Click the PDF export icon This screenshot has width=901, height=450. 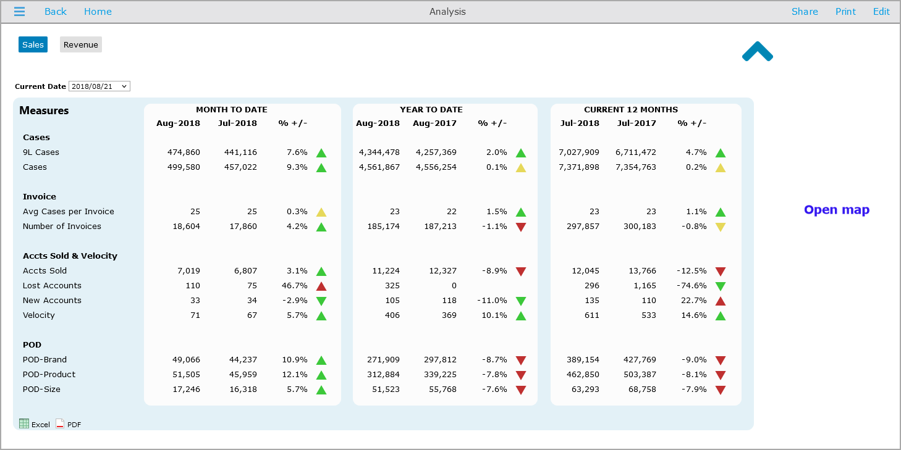point(60,423)
